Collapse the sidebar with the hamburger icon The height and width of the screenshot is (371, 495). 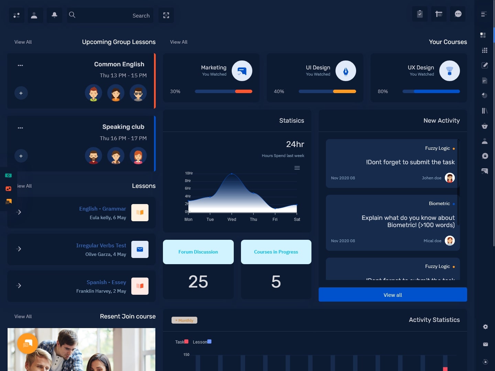[x=484, y=14]
